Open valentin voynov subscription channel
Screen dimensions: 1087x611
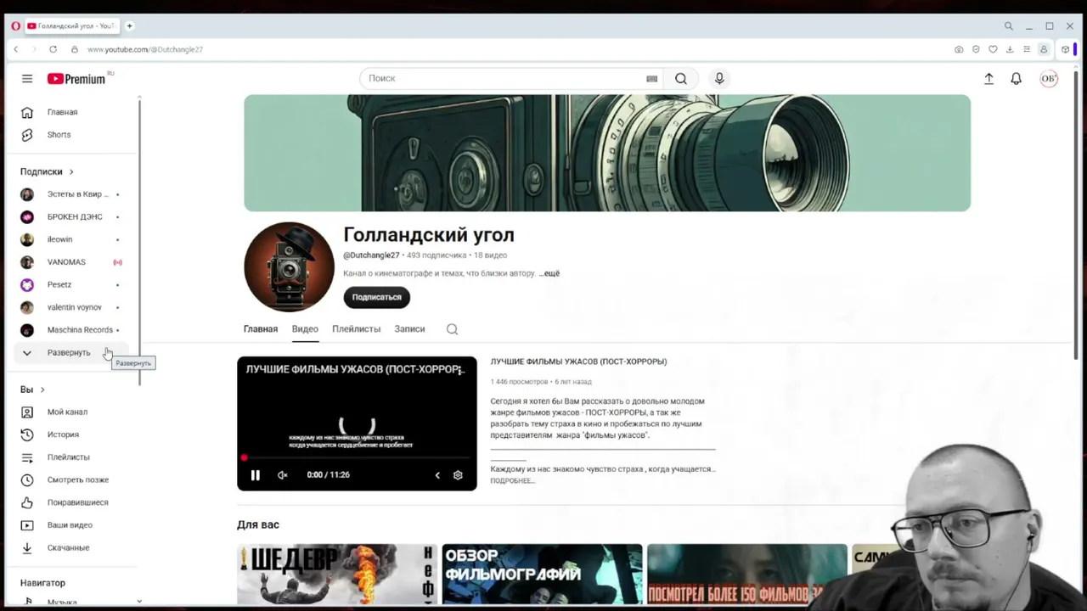72,307
